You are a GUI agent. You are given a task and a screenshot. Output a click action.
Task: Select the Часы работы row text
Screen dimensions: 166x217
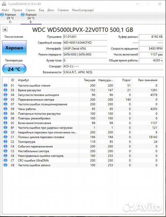pos(27,109)
